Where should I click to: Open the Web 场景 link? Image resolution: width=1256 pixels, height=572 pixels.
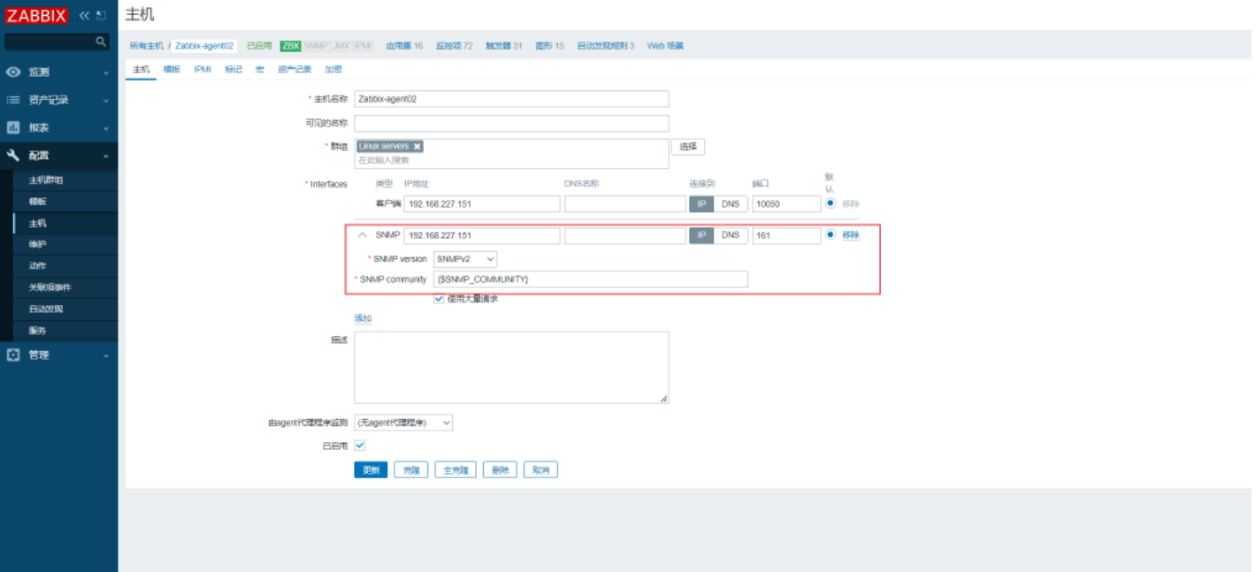coord(665,46)
